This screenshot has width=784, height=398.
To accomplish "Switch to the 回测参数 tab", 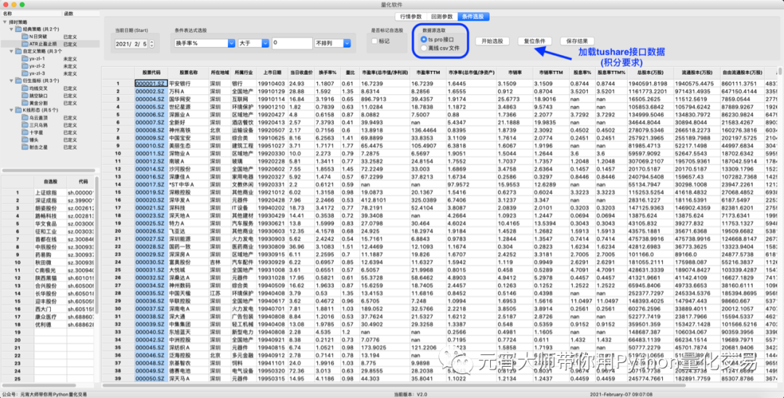I will pos(442,17).
